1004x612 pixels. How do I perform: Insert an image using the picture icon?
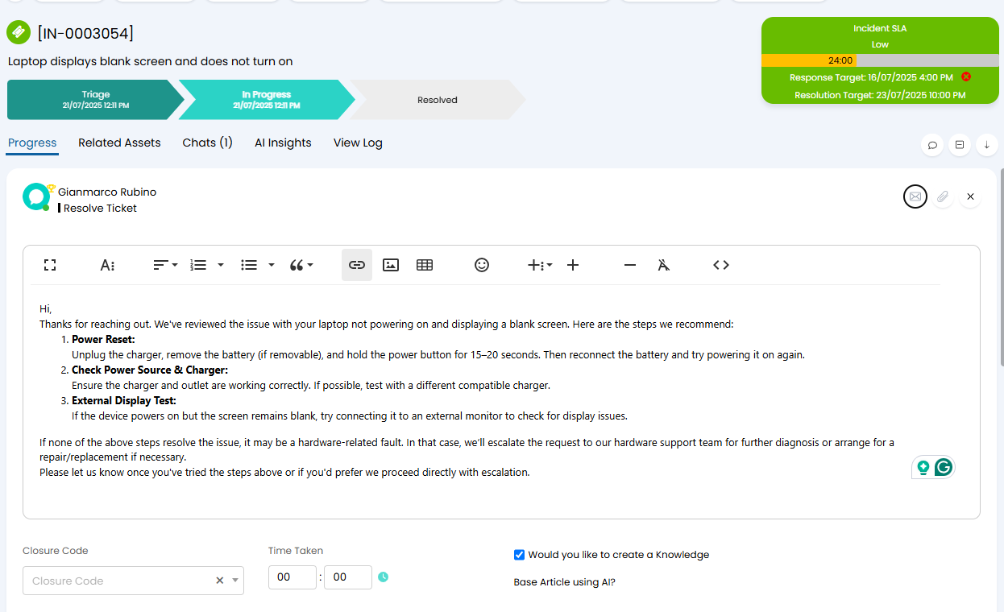click(x=391, y=265)
